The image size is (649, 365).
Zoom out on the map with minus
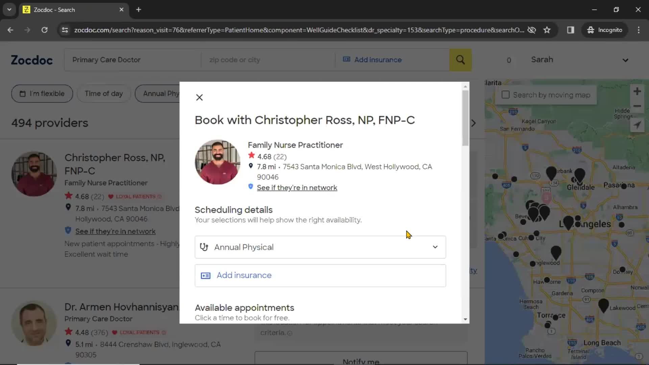coord(637,106)
